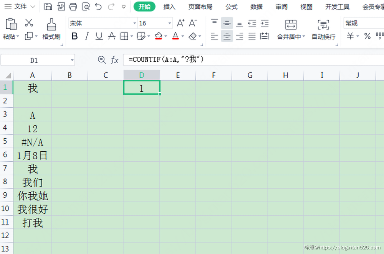Set Middle vertical alignment
The image size is (384, 254).
(x=227, y=23)
